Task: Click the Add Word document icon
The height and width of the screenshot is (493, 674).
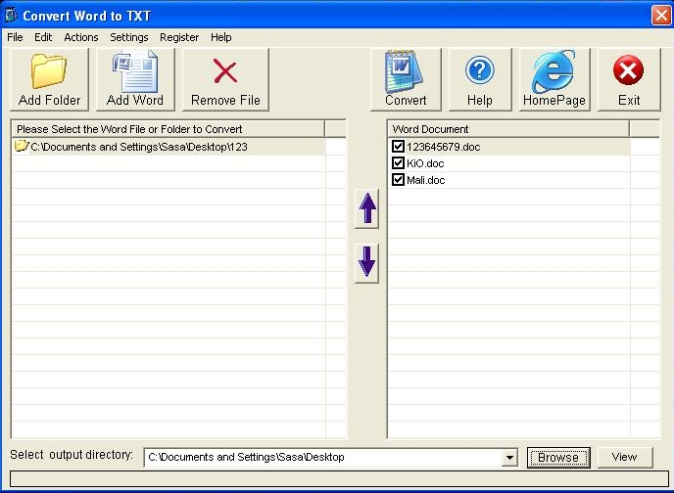Action: point(135,70)
